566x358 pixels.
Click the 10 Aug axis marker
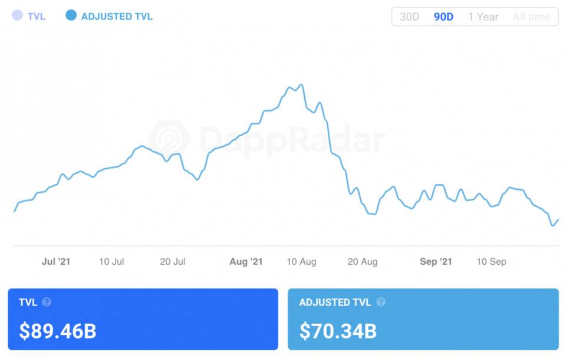pos(301,261)
